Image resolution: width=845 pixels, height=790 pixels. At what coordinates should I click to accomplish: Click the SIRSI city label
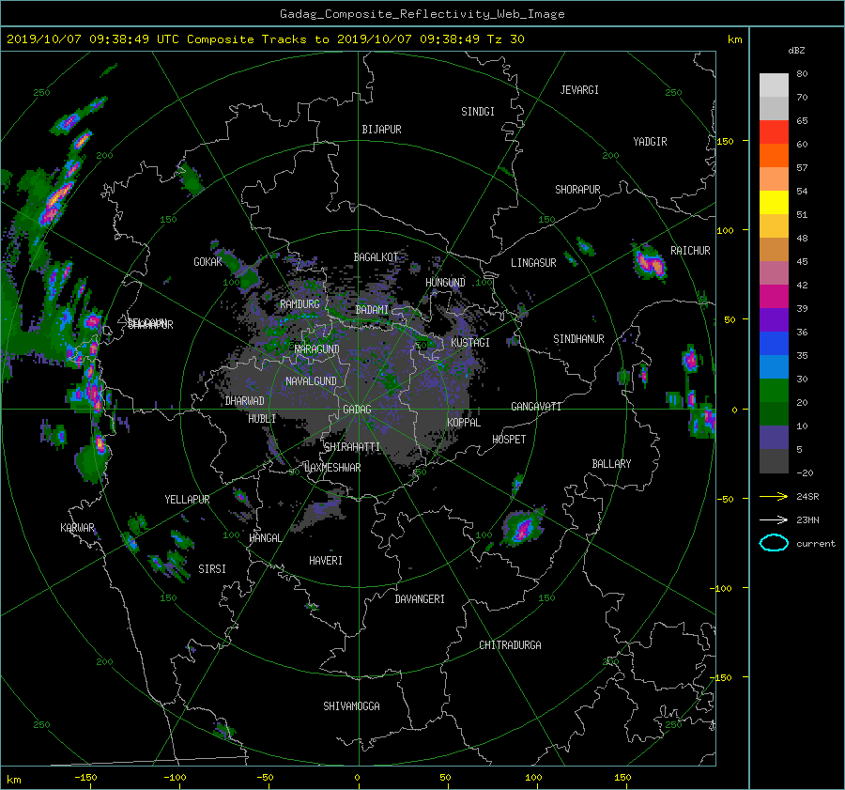[212, 569]
